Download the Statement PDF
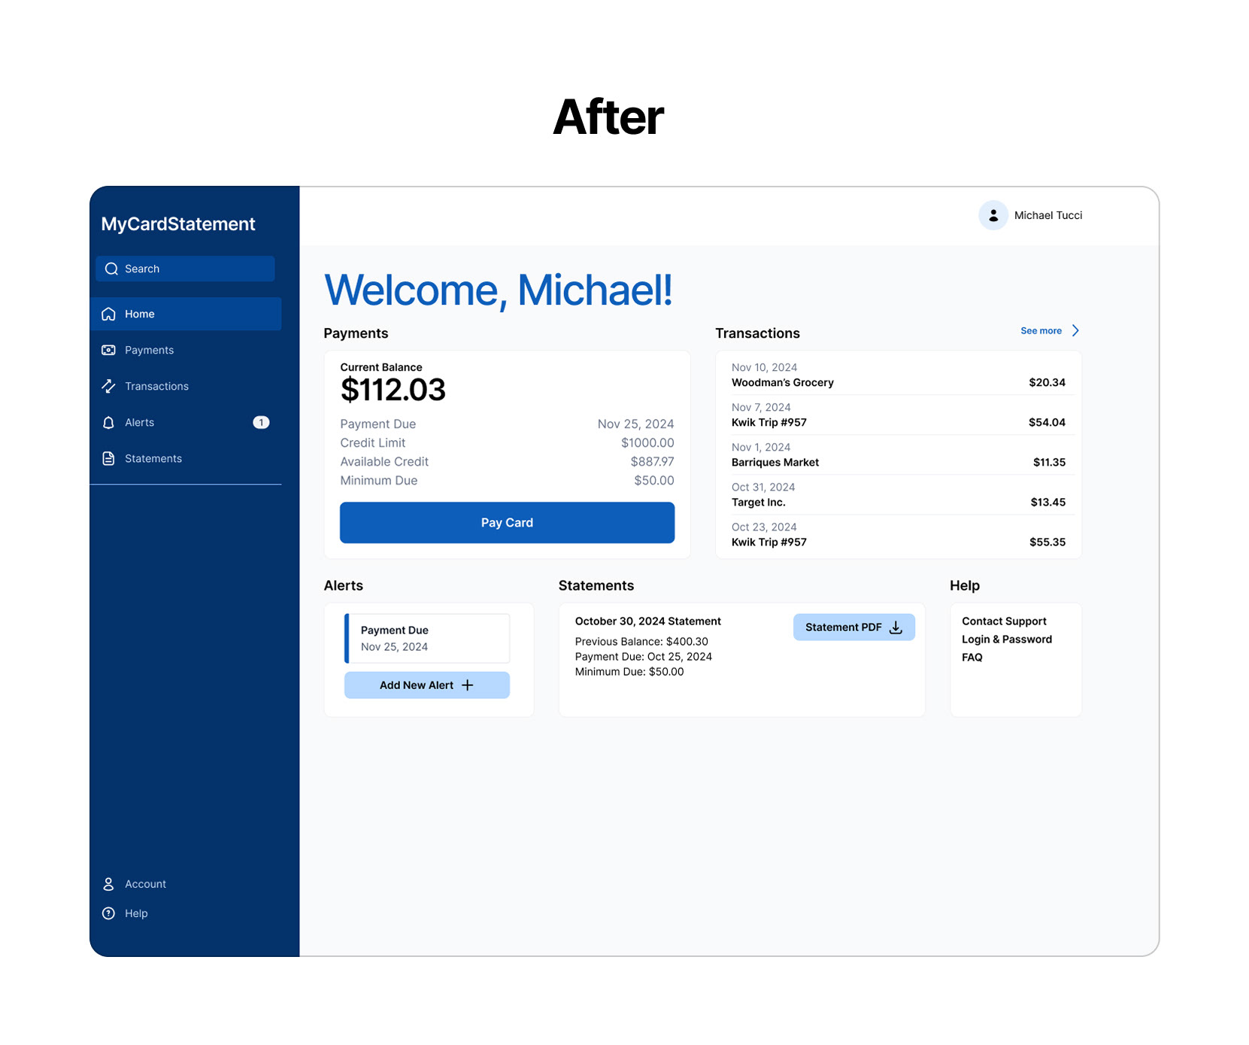The image size is (1249, 1045). 854,627
